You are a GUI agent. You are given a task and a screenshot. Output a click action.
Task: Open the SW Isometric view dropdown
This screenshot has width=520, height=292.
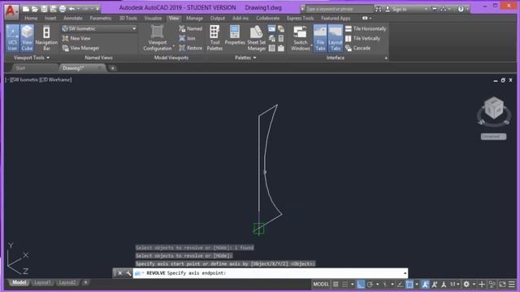(99, 29)
